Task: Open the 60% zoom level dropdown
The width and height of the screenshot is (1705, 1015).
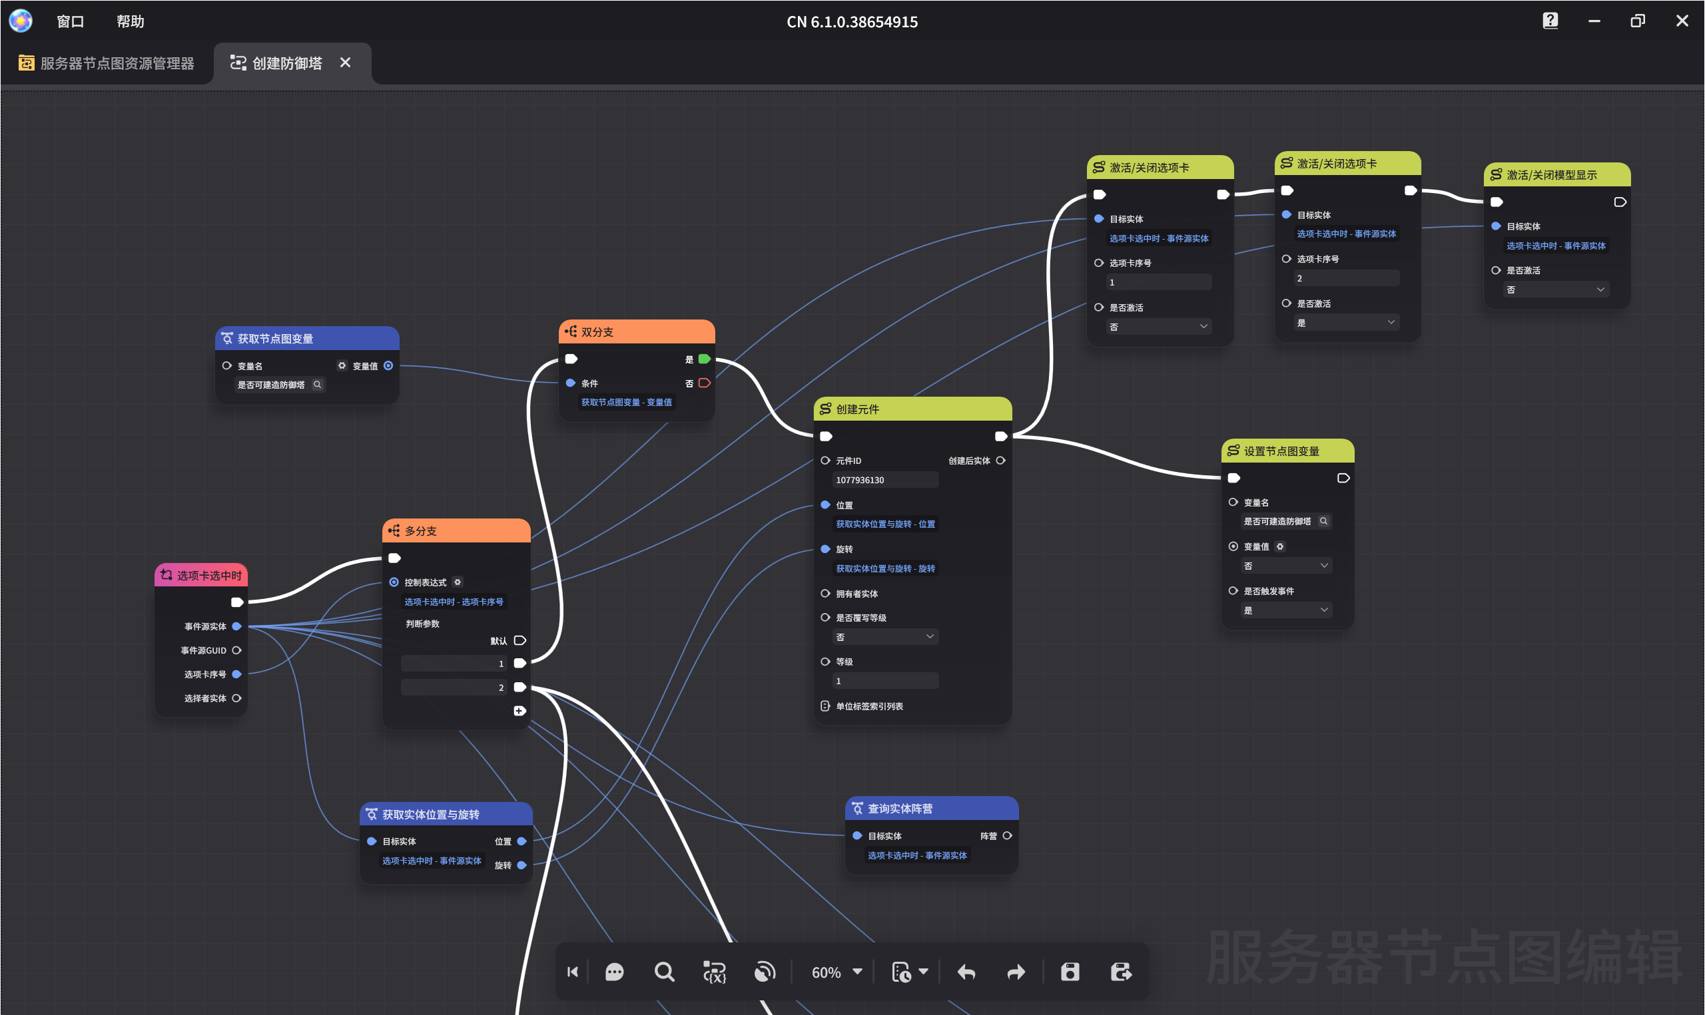Action: click(x=836, y=972)
